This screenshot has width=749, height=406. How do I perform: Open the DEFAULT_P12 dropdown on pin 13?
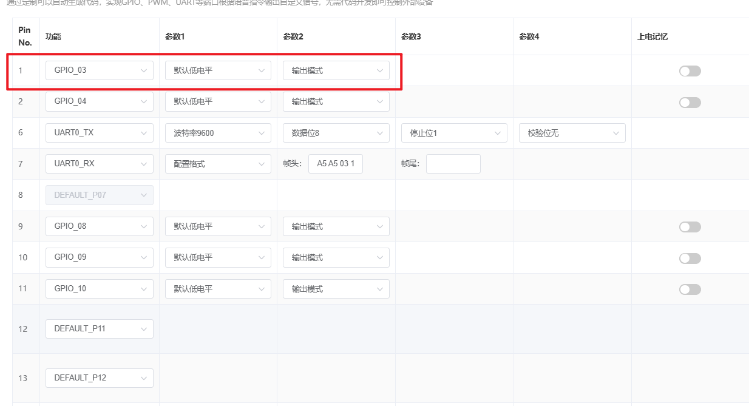99,377
